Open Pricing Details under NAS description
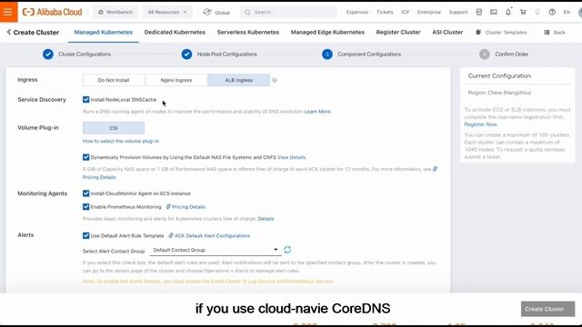This screenshot has width=582, height=327. (x=99, y=177)
